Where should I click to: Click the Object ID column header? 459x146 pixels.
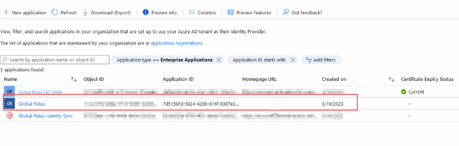[94, 79]
